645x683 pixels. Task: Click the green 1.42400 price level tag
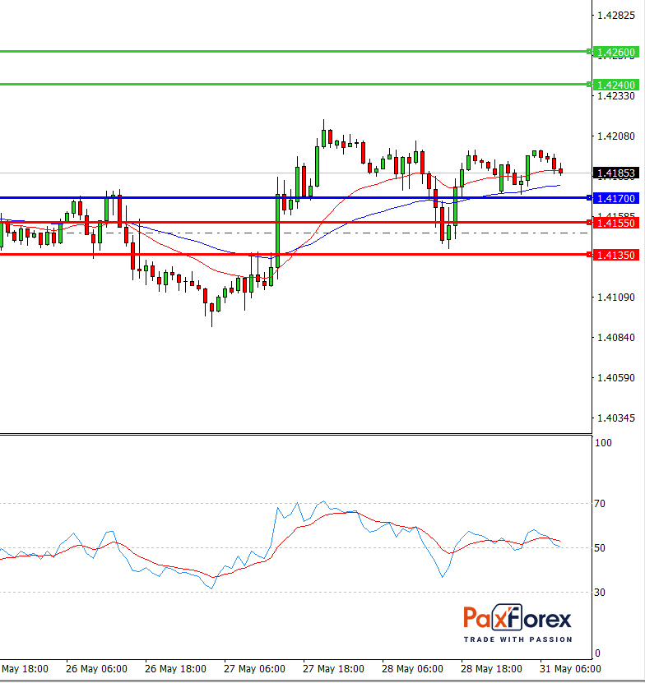coord(615,85)
